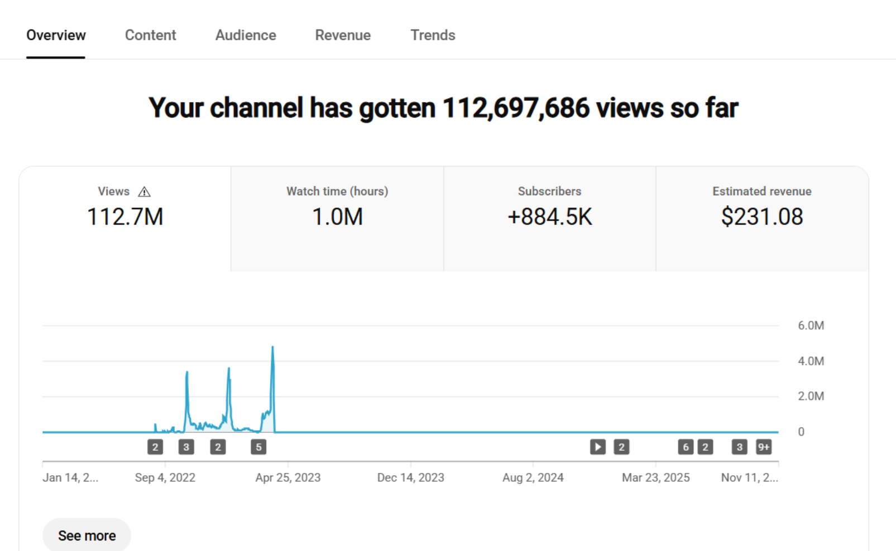Select the Trends tab

click(433, 35)
